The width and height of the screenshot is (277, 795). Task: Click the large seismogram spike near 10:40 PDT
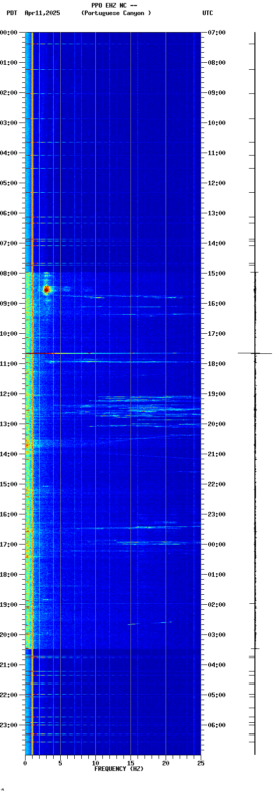click(x=255, y=353)
